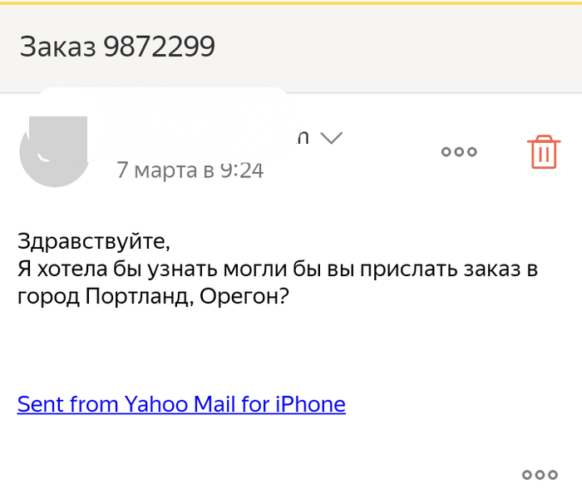Click the partially hidden sender name
Screen dimensions: 582x504
303,138
